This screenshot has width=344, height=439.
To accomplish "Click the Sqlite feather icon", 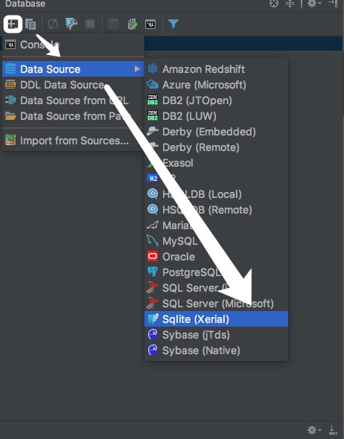I will (x=153, y=319).
